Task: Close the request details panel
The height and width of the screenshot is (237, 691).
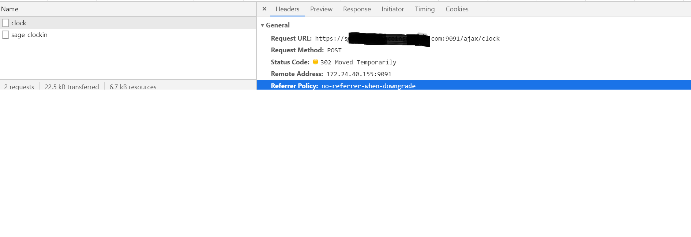Action: (264, 9)
